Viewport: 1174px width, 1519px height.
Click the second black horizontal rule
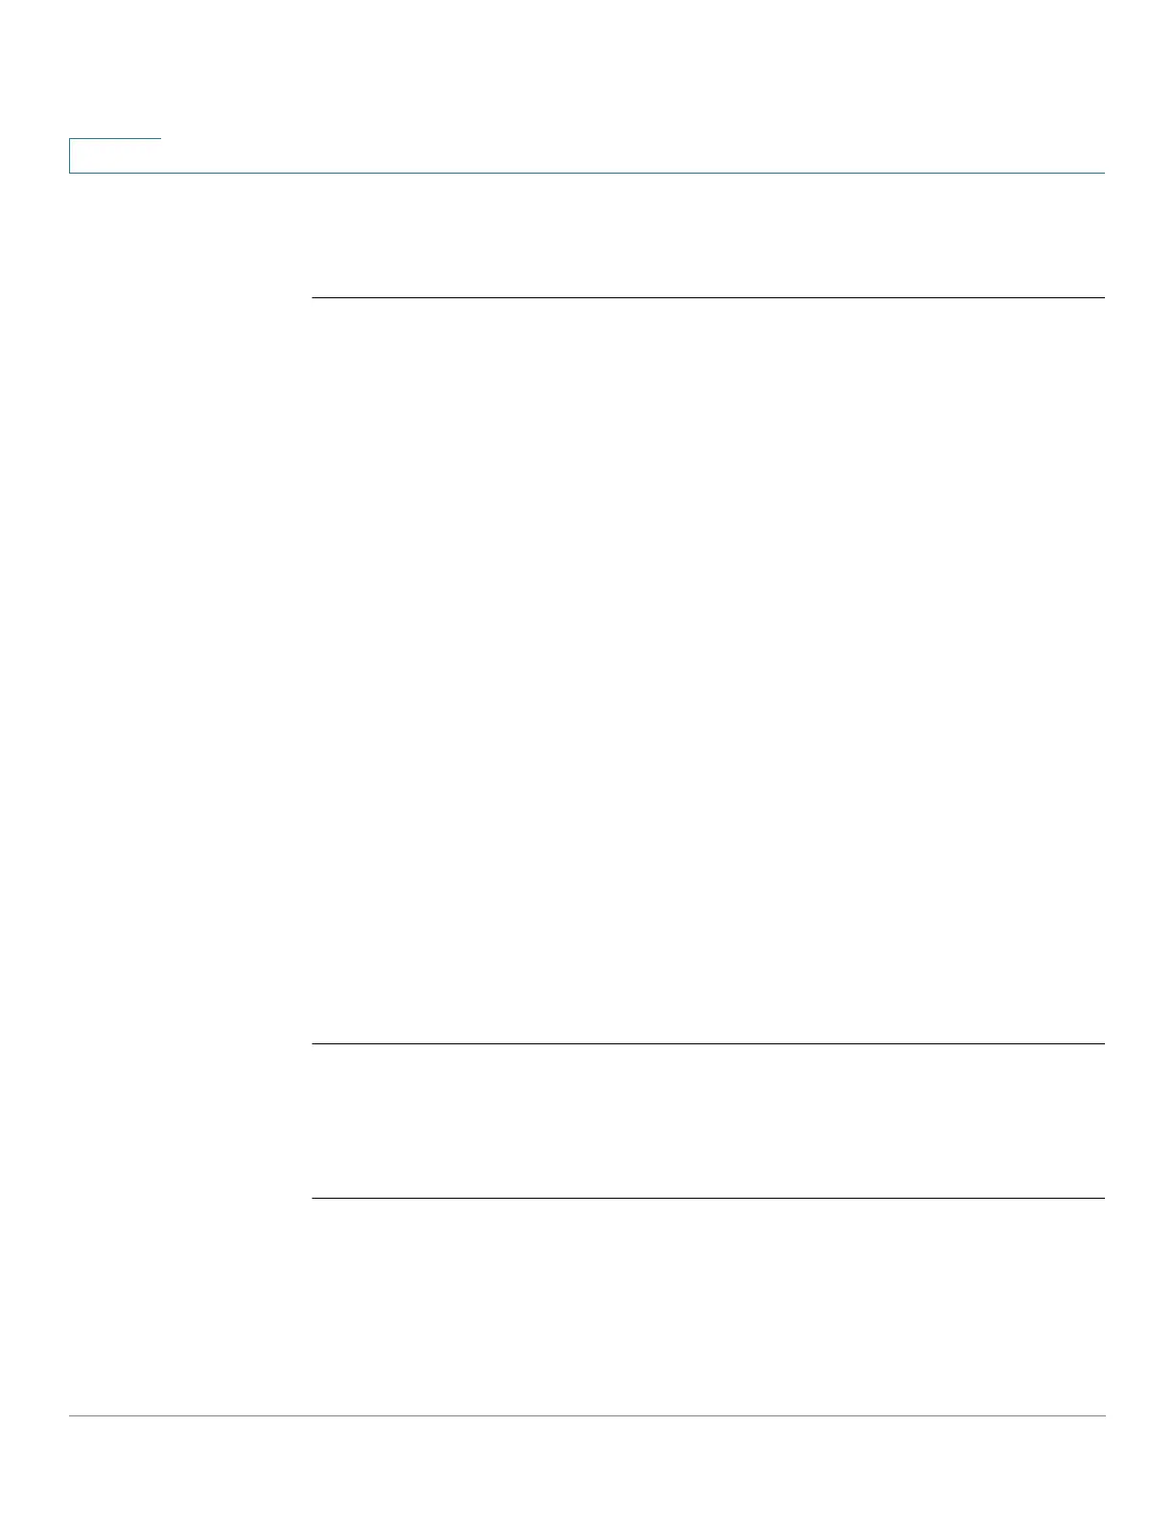[709, 1043]
